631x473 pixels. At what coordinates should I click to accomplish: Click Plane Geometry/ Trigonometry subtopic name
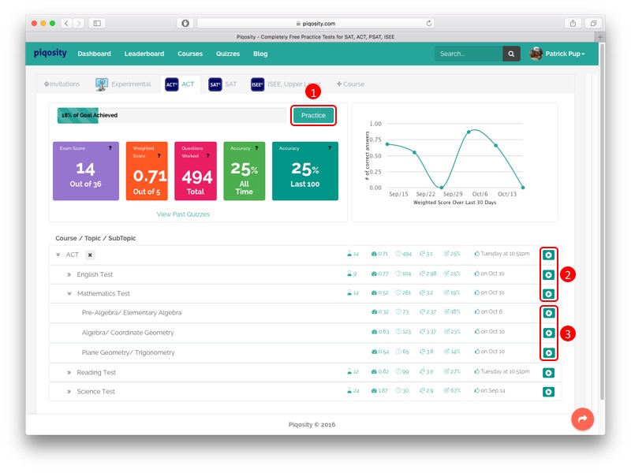(x=129, y=352)
